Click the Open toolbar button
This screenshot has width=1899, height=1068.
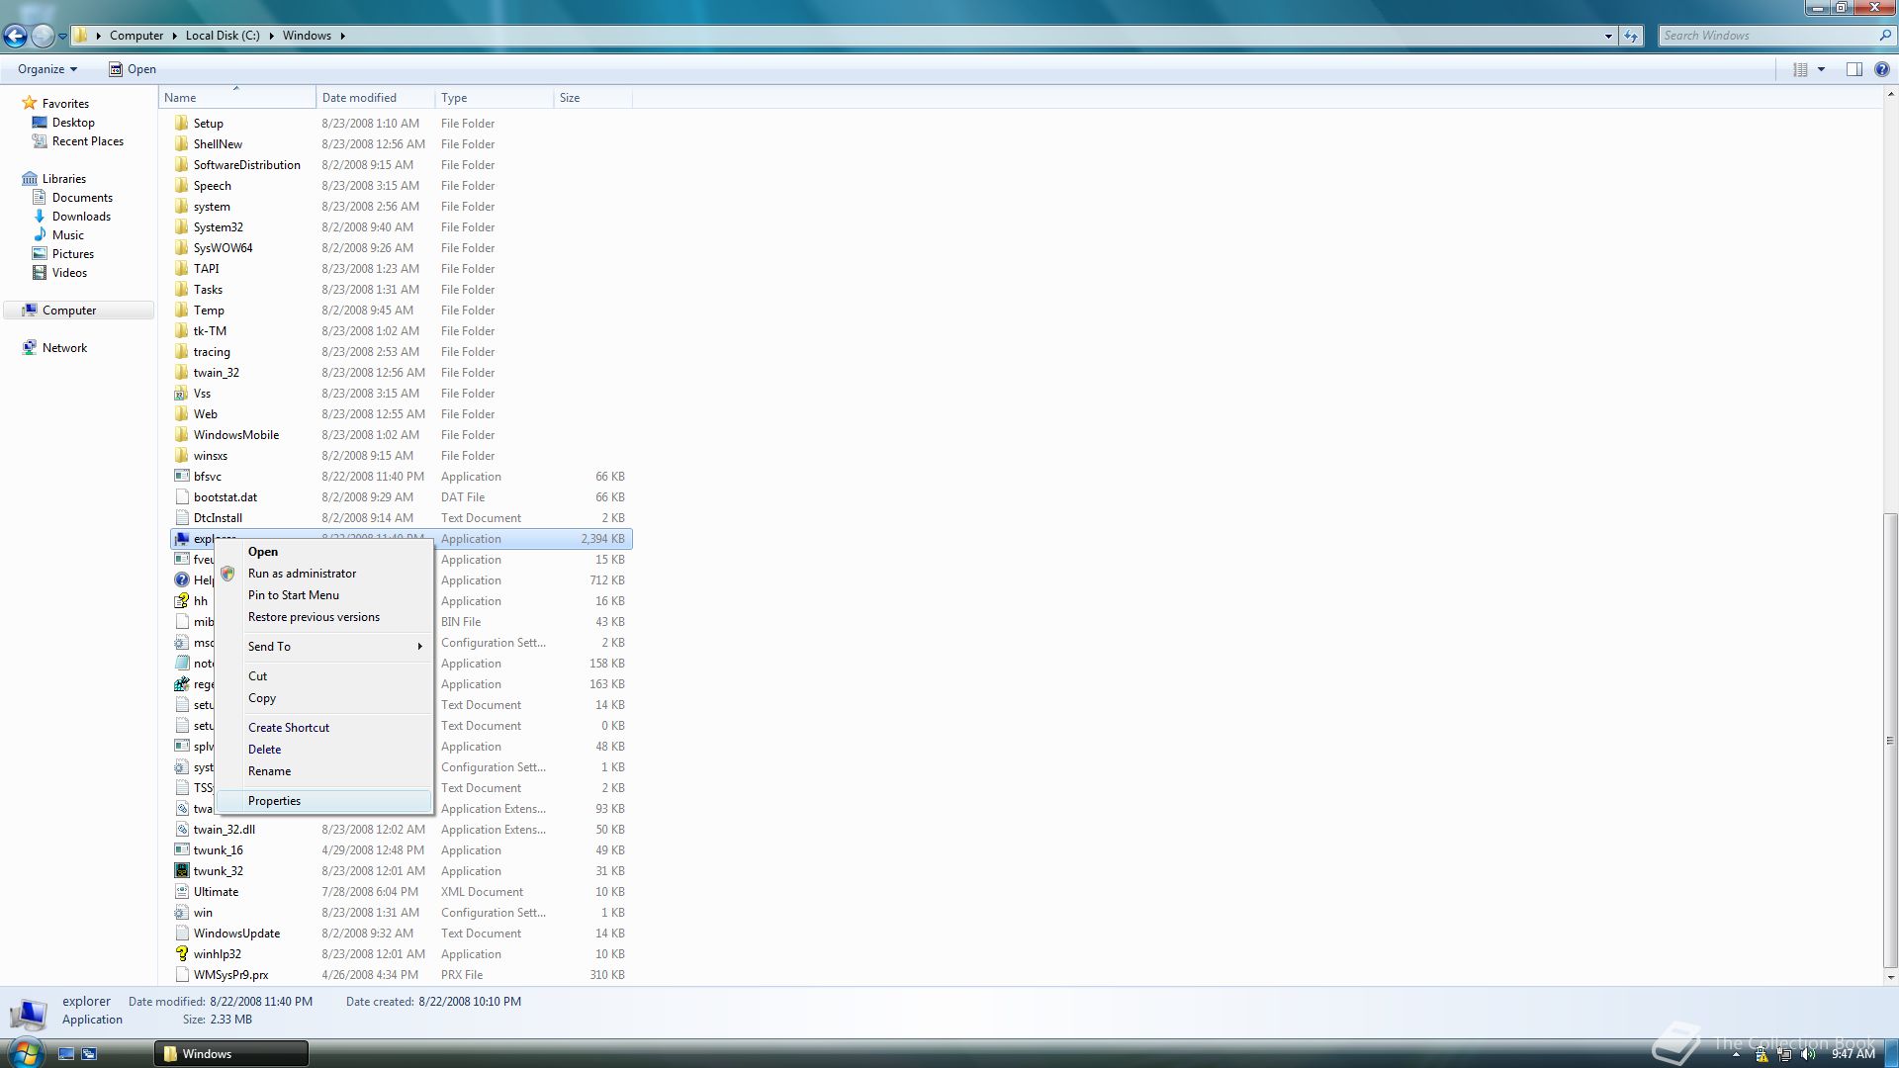click(x=132, y=69)
